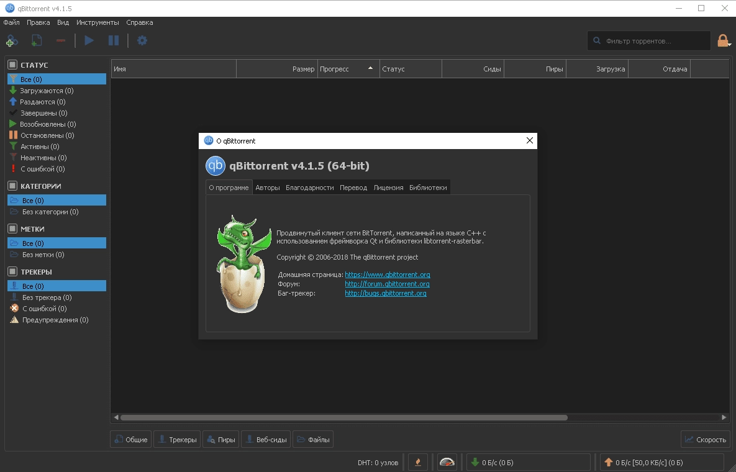
Task: Toggle the СТАТУС section checkbox
Action: tap(12, 65)
